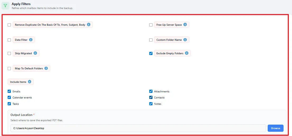
Task: Click the Free Up Server Space label
Action: coord(169,25)
